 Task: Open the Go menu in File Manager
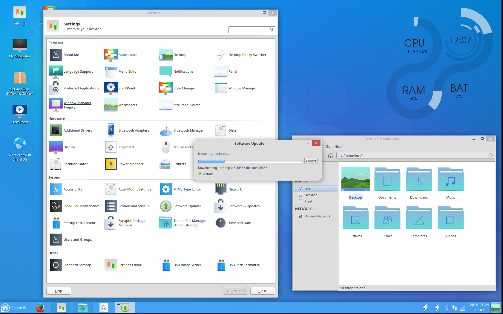tap(328, 147)
